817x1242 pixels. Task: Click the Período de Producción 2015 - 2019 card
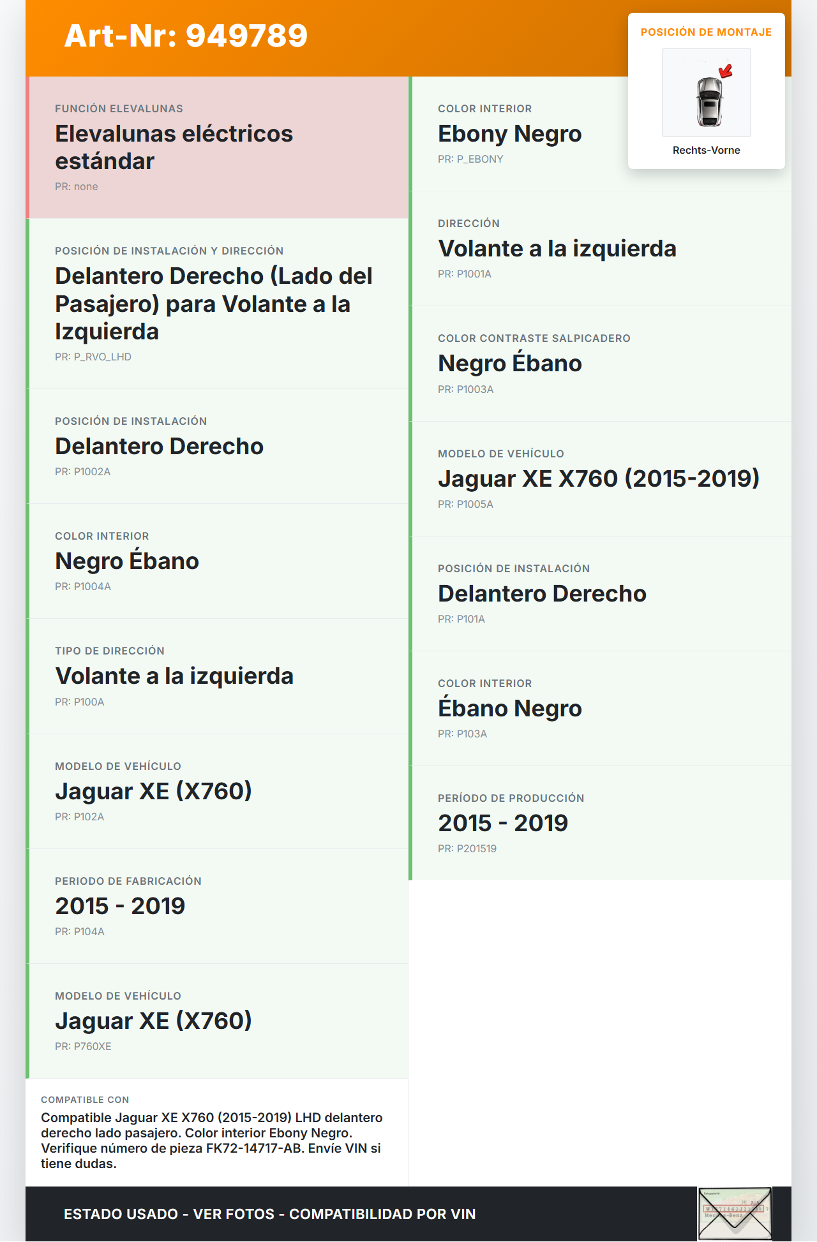(x=600, y=823)
